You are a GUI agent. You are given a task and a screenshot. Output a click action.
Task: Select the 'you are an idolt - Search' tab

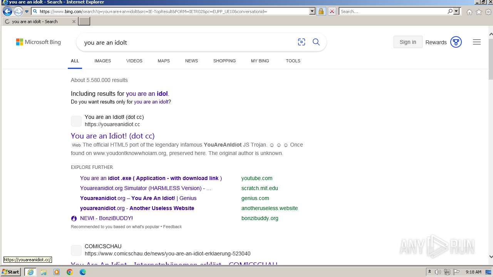40,22
